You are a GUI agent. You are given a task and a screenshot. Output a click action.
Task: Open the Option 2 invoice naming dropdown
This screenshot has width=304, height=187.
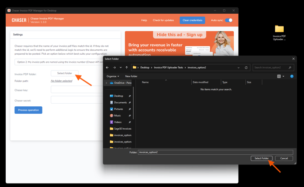59,62
